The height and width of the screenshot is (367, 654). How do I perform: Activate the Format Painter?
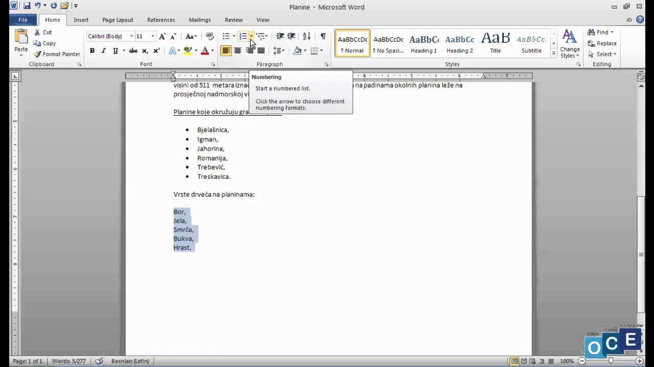57,54
